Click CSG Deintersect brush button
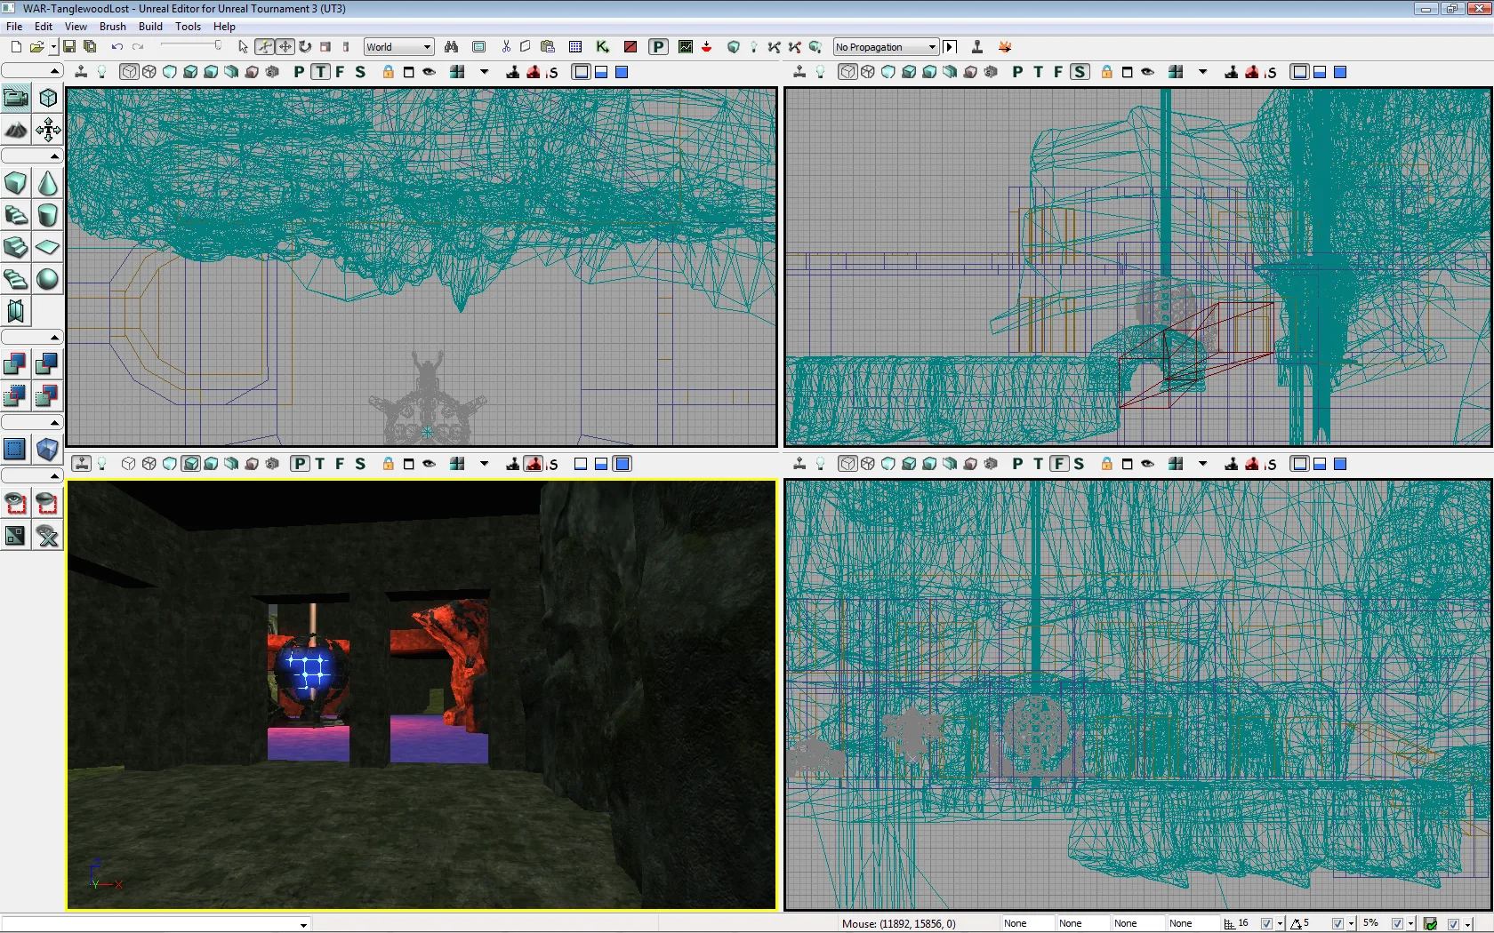This screenshot has width=1494, height=933. (x=48, y=396)
